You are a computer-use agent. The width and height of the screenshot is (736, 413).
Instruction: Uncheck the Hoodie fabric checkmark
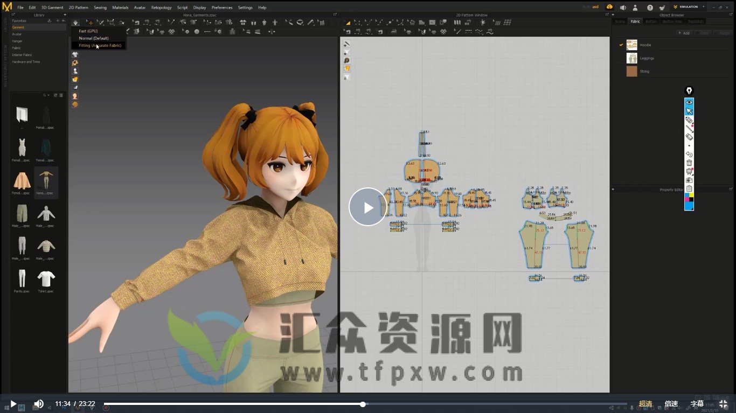621,45
